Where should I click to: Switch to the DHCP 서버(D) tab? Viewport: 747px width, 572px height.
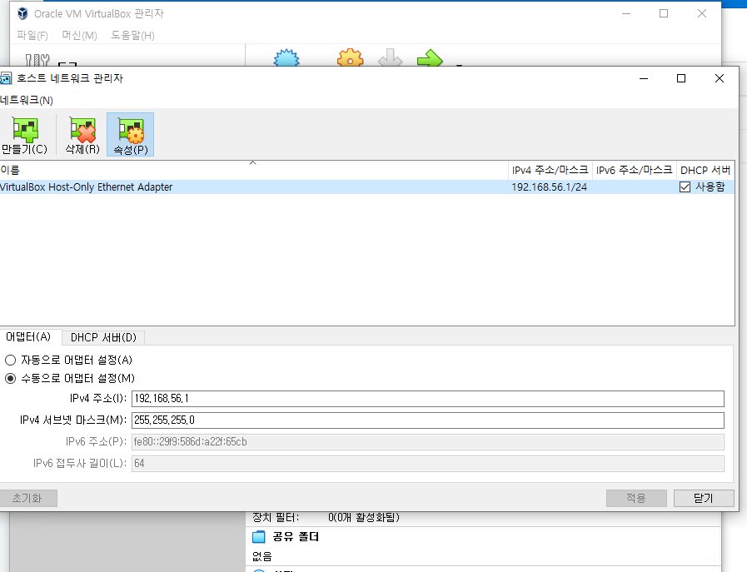click(x=103, y=338)
